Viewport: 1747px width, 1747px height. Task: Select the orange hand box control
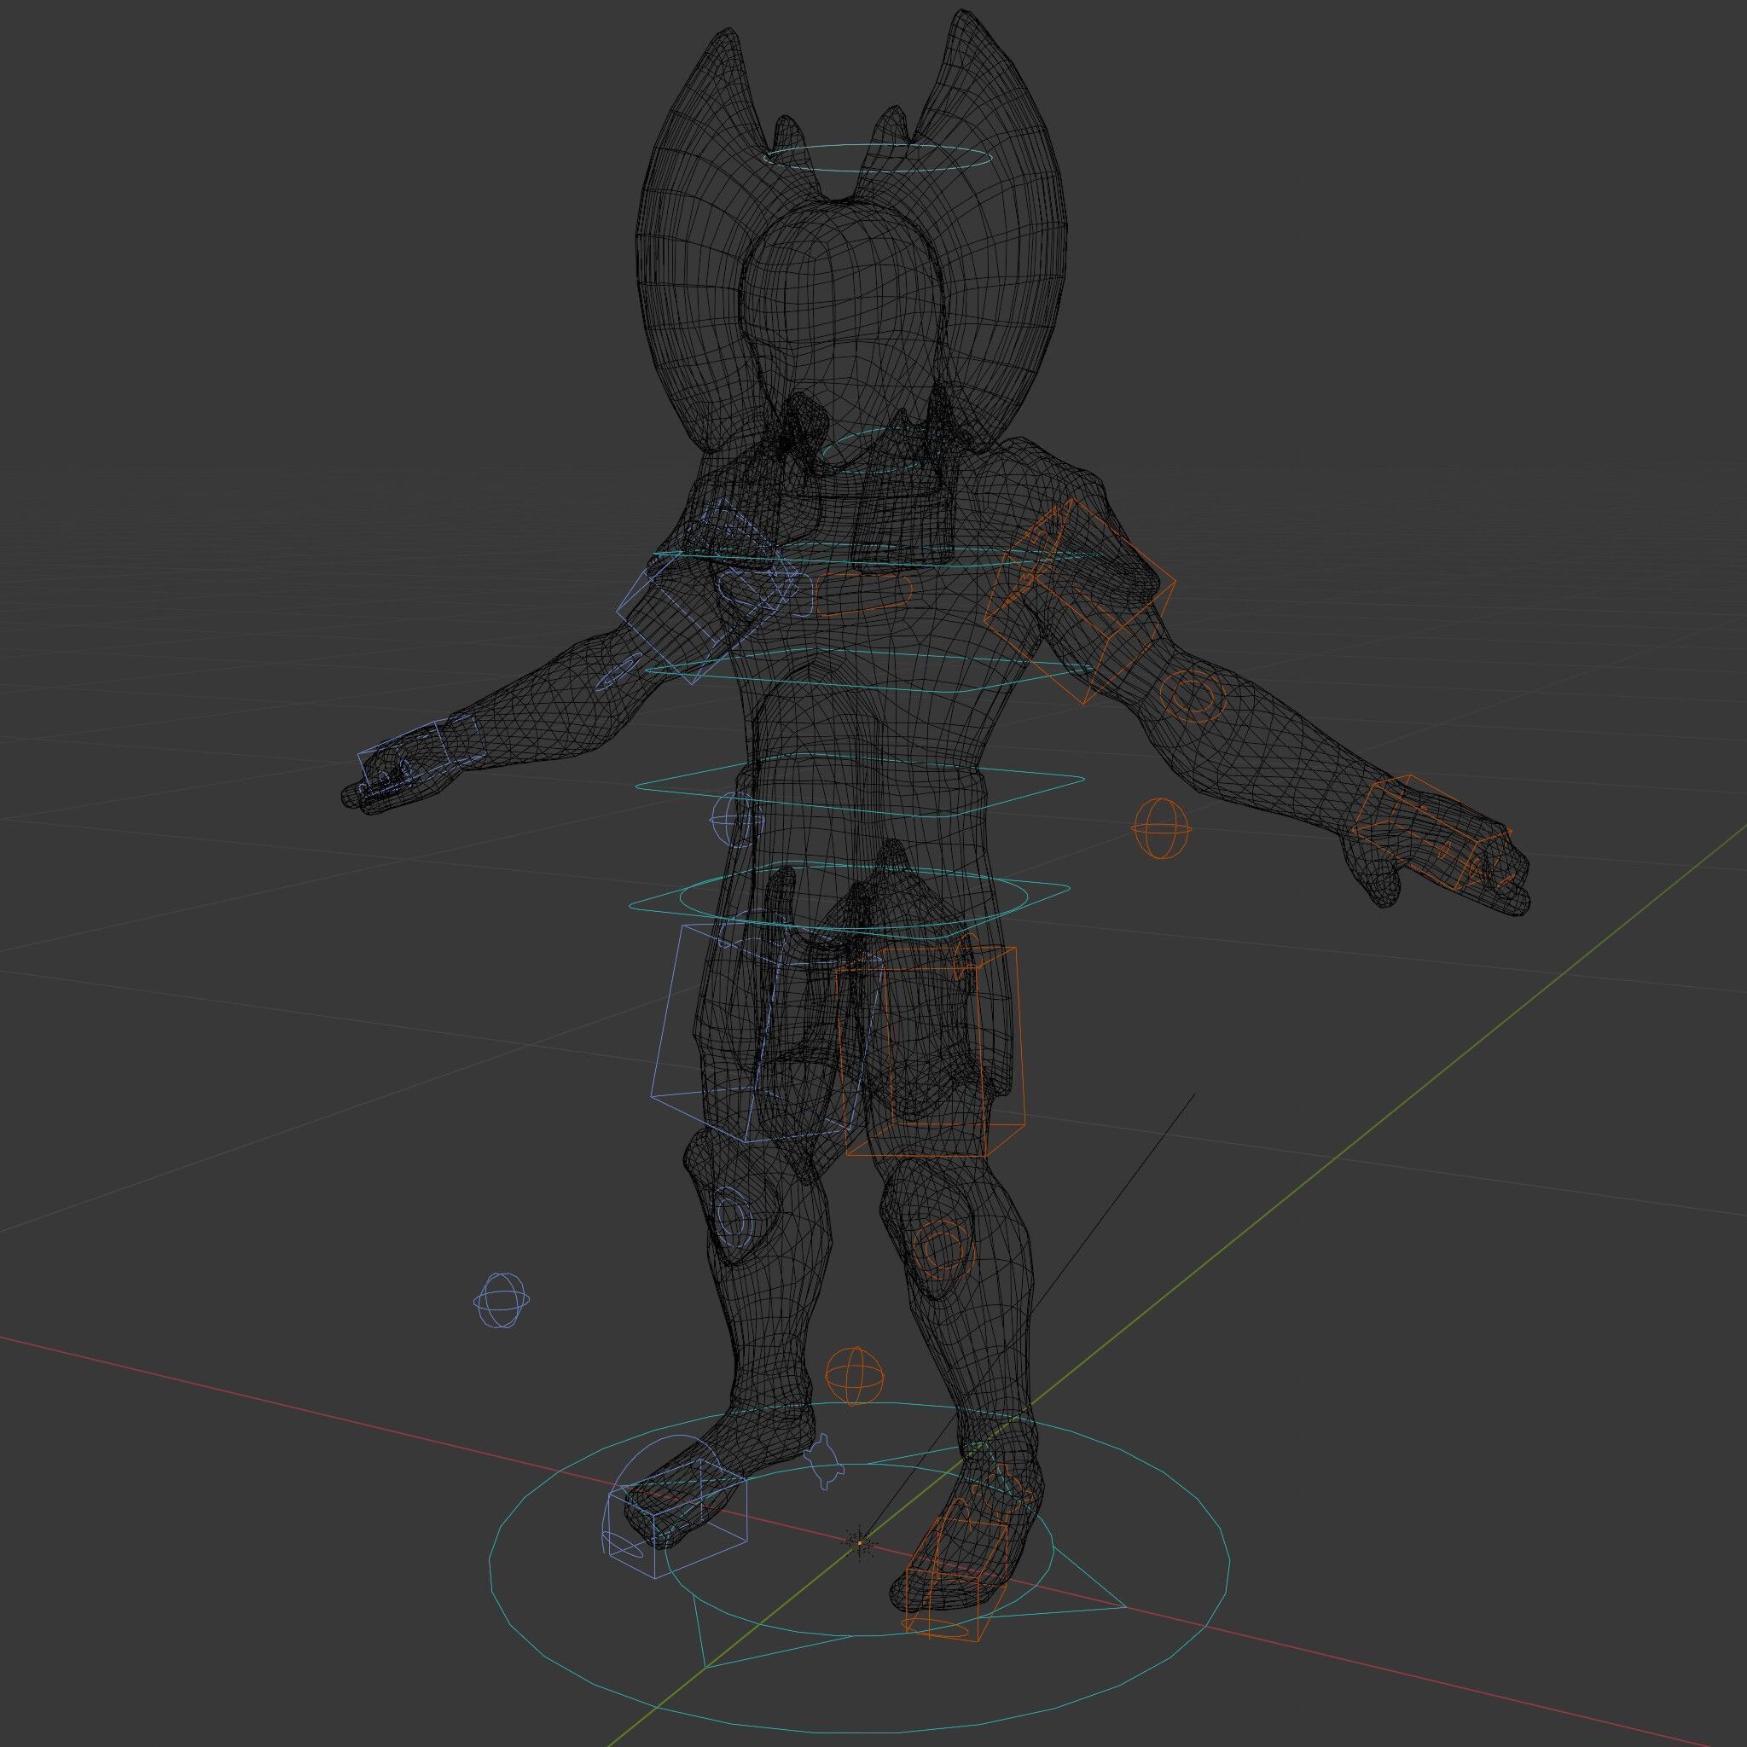coord(1431,833)
